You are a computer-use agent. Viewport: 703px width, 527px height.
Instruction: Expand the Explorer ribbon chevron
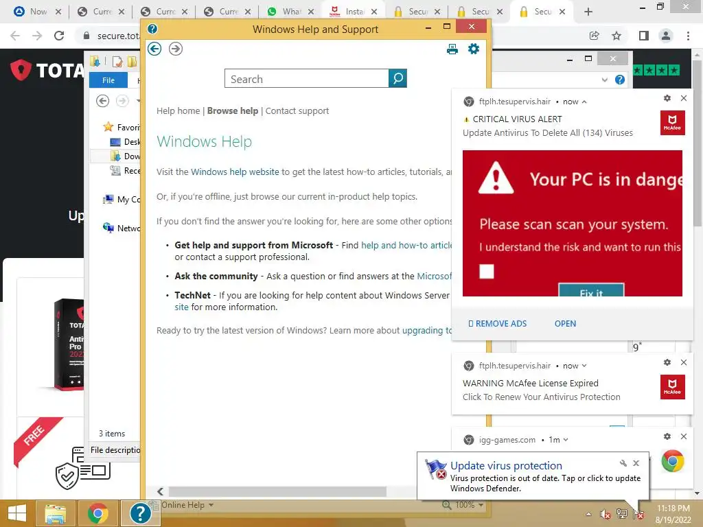tap(604, 80)
